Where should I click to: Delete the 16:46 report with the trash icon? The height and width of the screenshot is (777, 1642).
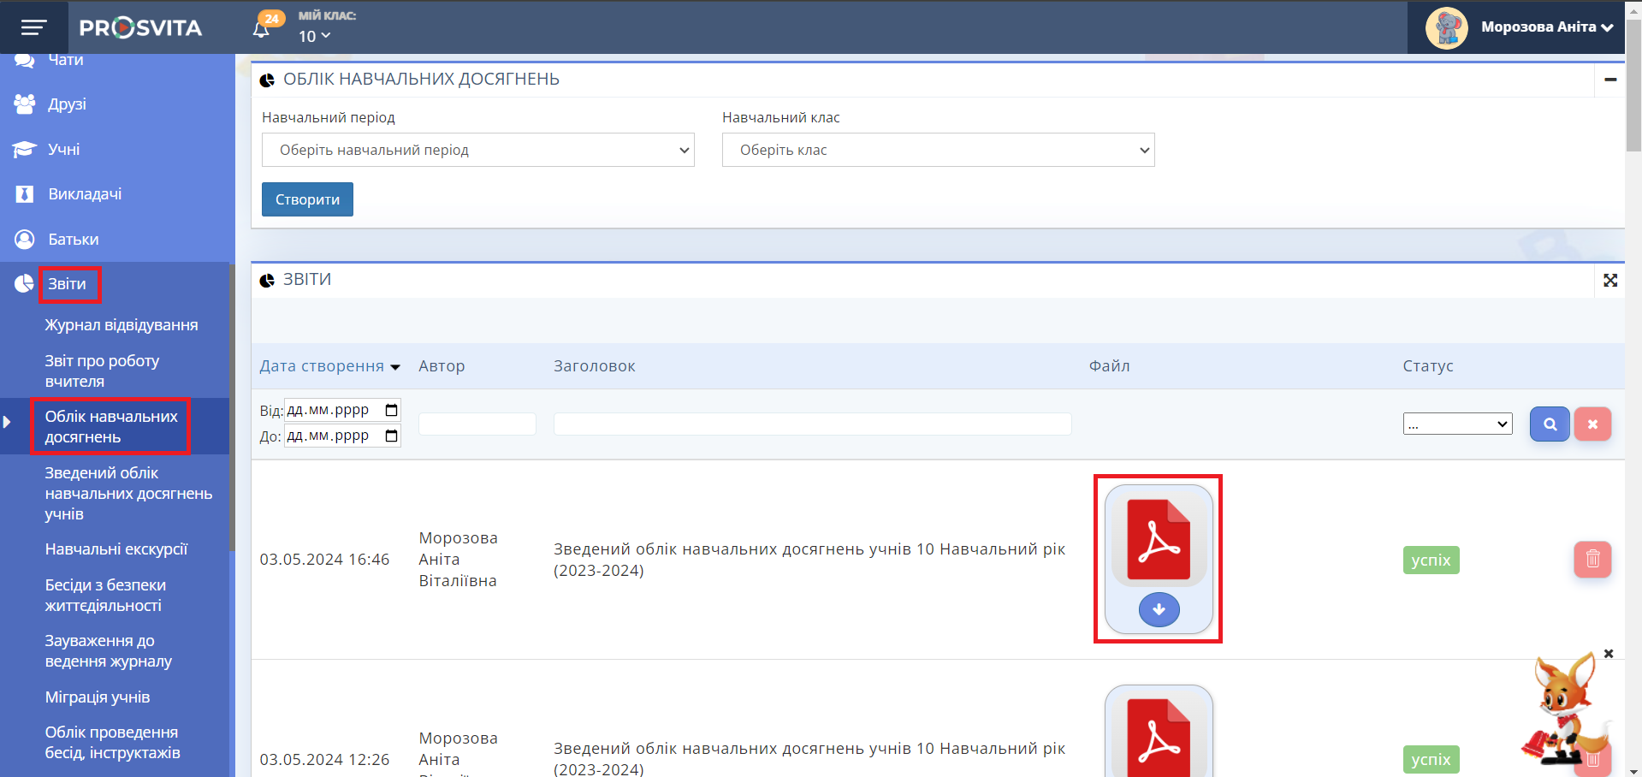pyautogui.click(x=1592, y=560)
